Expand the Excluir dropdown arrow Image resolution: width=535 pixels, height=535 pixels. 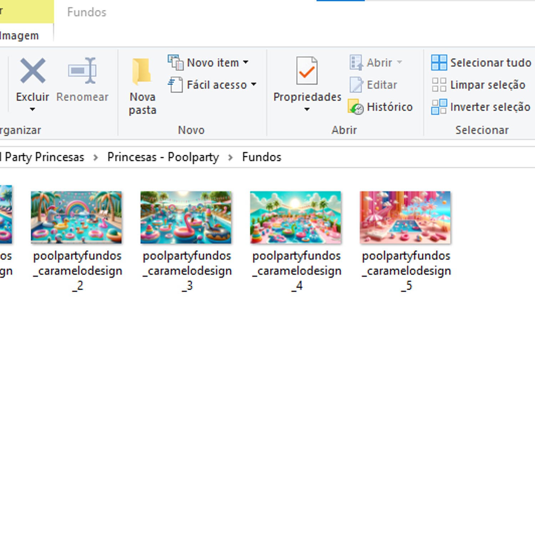[32, 109]
